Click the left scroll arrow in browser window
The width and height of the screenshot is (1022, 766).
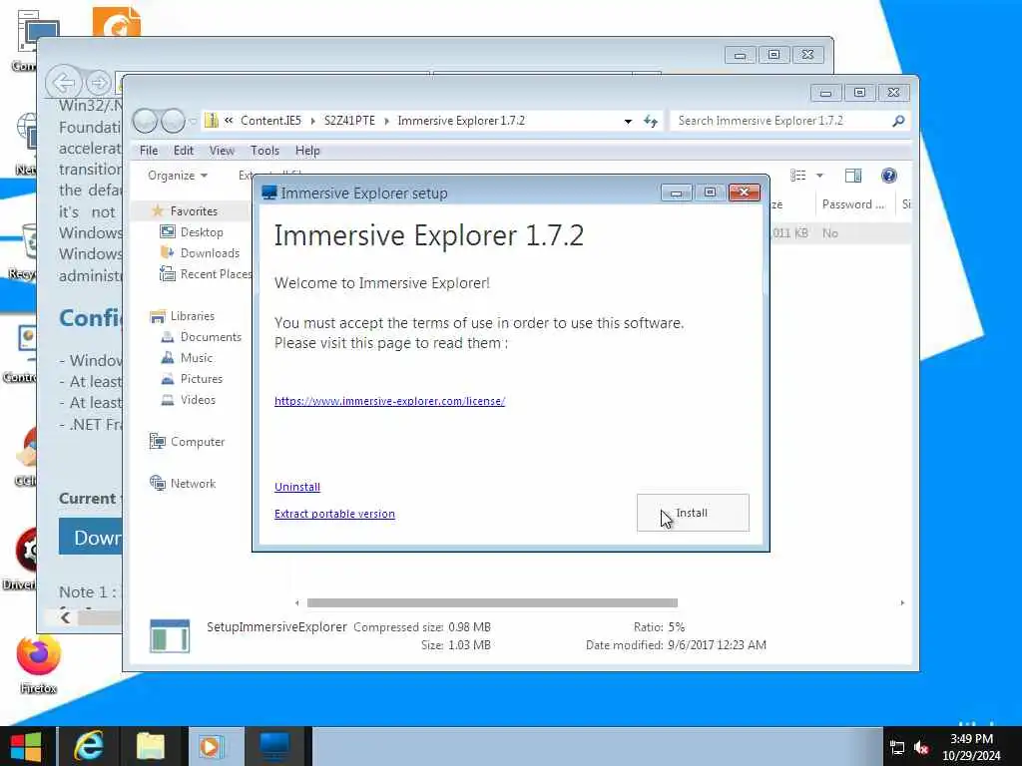65,617
